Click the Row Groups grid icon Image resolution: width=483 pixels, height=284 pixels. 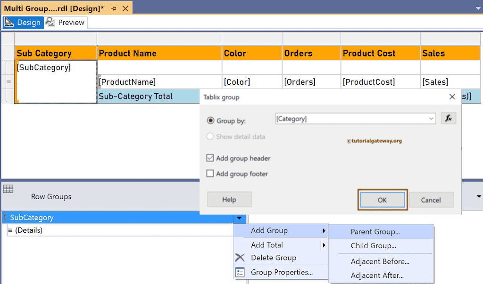[x=8, y=189]
